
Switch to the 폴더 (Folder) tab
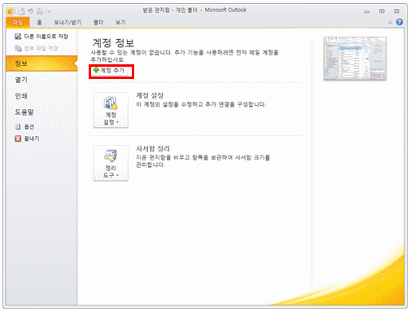tap(98, 23)
